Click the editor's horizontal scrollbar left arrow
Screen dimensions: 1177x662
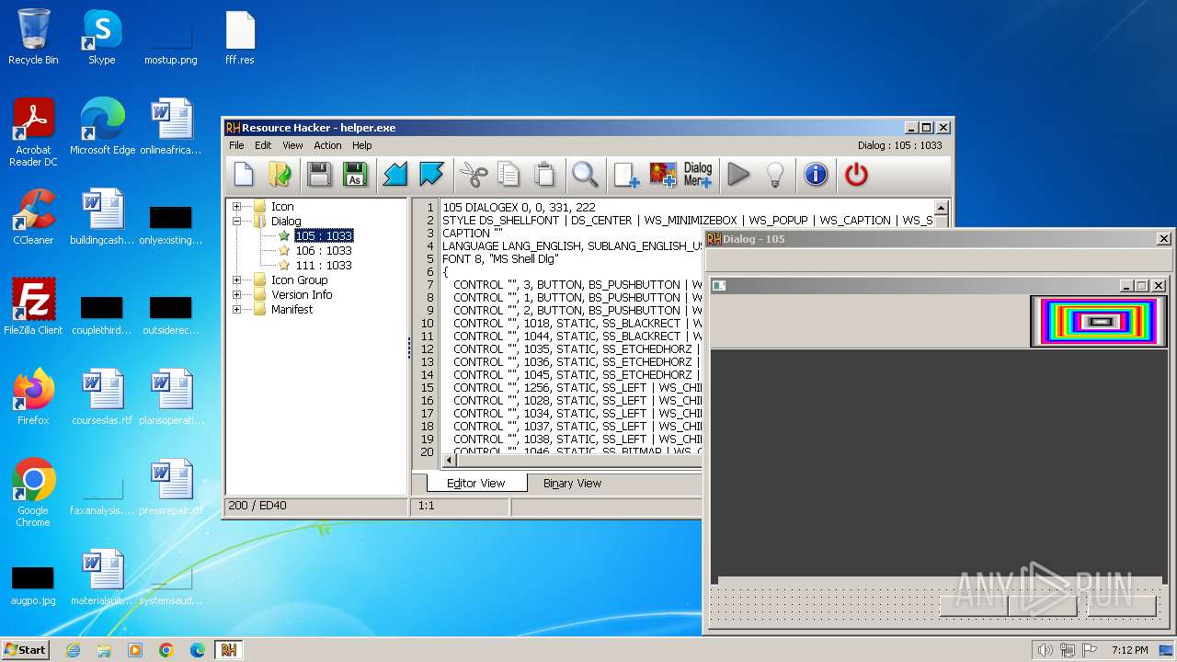tap(450, 460)
